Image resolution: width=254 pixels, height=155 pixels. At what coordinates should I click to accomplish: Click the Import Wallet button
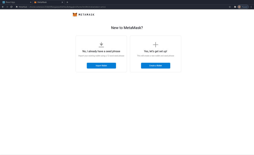101,66
